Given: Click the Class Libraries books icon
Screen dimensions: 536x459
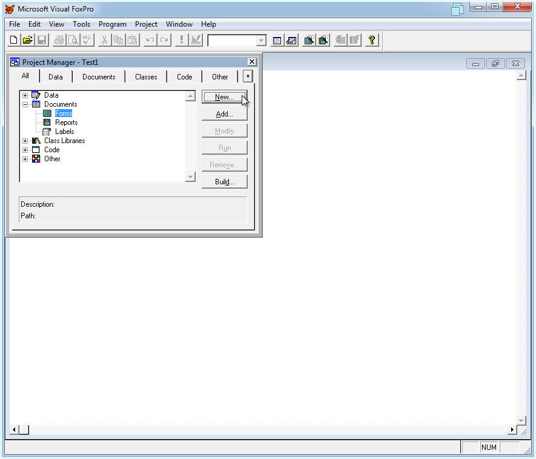Looking at the screenshot, I should point(36,141).
